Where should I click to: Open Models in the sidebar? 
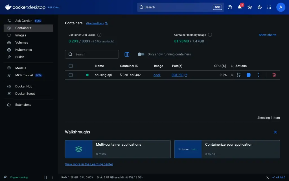pos(29,68)
